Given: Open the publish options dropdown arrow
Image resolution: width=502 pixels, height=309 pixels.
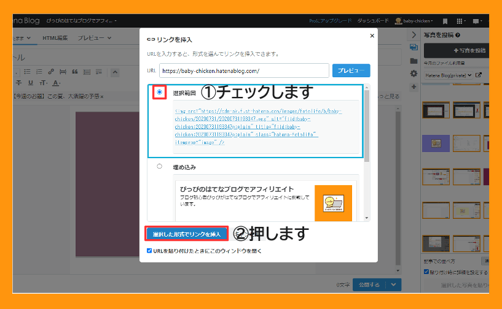Looking at the screenshot, I should (393, 284).
